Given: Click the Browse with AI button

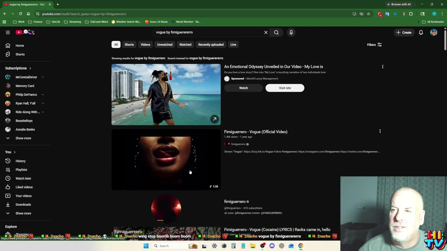Looking at the screenshot, I should (x=399, y=4).
